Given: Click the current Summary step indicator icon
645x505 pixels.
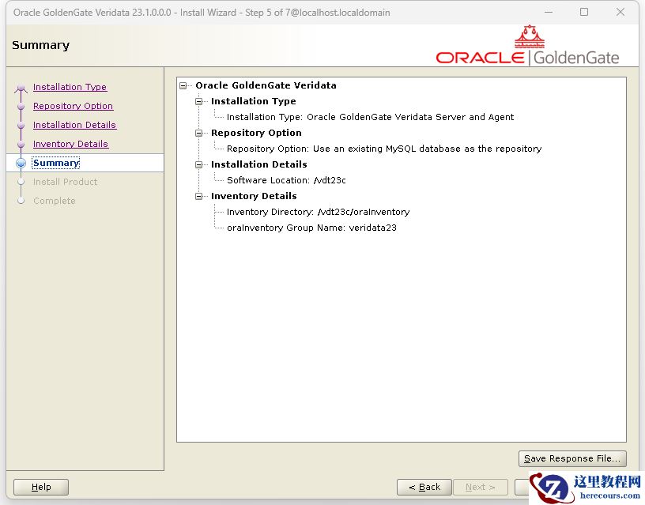Looking at the screenshot, I should click(21, 164).
